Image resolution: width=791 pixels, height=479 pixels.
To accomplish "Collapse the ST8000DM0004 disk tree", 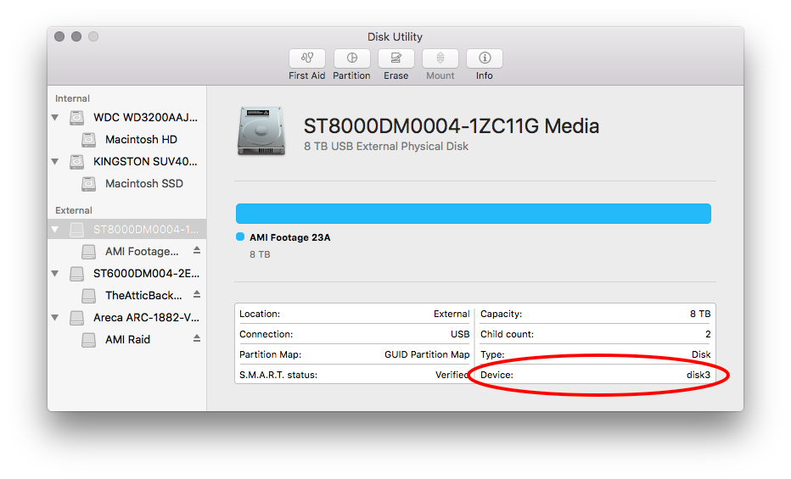I will pos(56,230).
